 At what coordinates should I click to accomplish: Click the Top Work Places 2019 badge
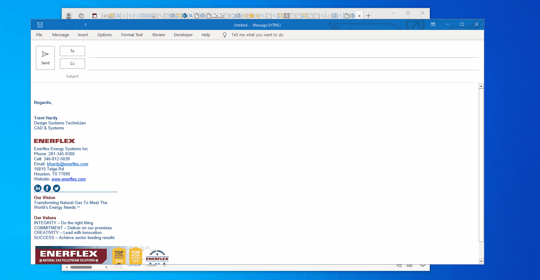(x=136, y=256)
